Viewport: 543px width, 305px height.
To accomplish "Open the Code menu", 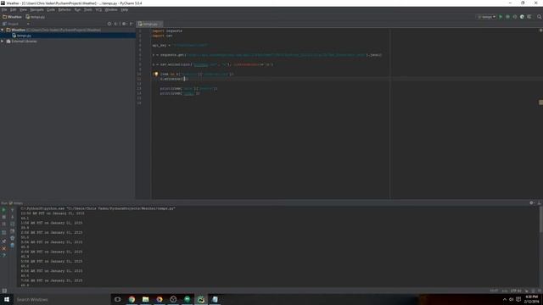I will tap(51, 9).
